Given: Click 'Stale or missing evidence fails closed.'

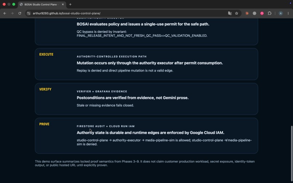Looking at the screenshot, I should (x=105, y=105).
